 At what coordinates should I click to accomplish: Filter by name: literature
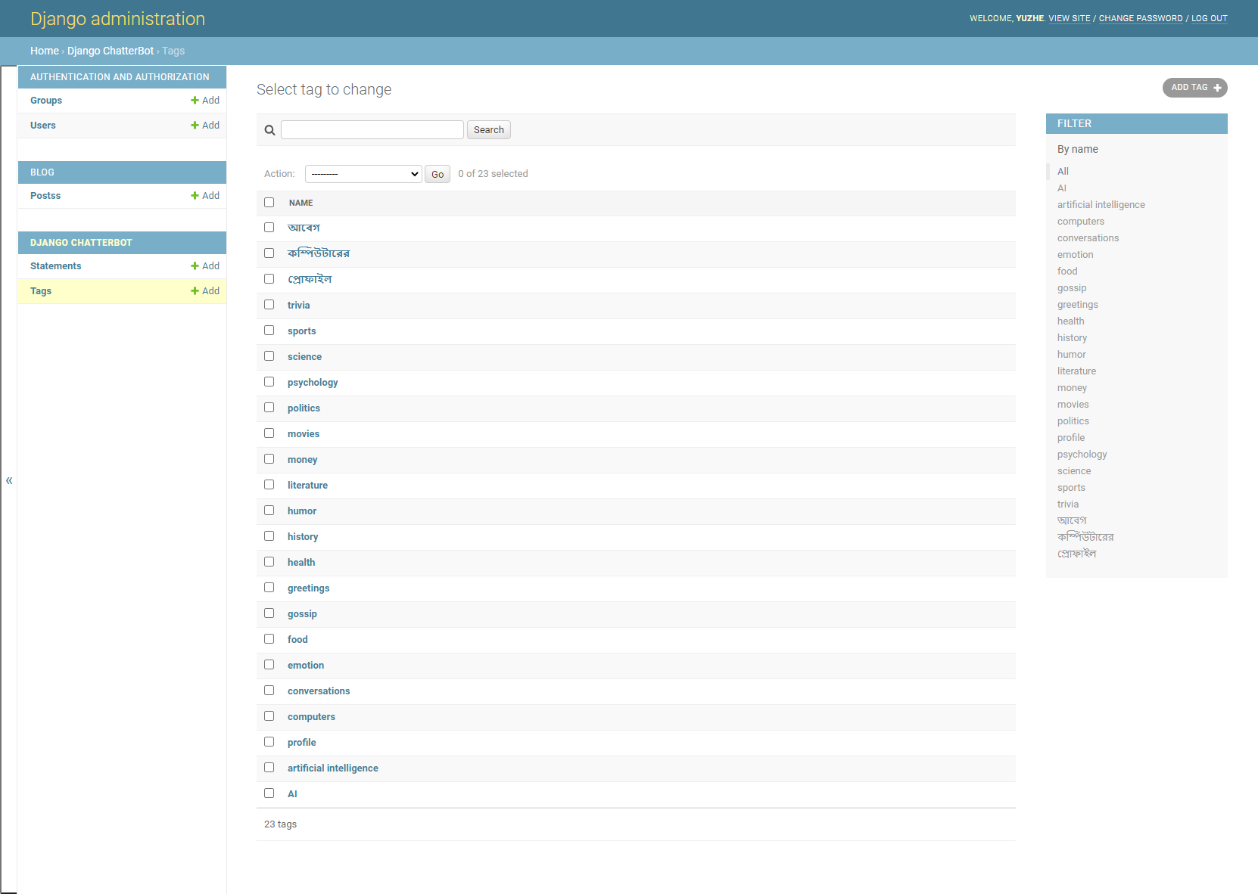[1077, 371]
